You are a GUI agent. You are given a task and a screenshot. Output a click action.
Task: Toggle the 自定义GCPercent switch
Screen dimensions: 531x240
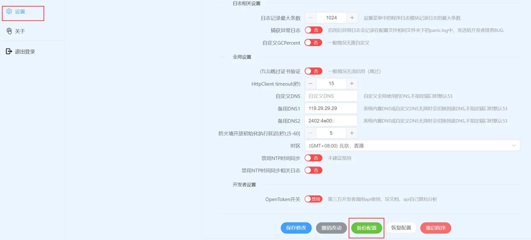pos(313,43)
